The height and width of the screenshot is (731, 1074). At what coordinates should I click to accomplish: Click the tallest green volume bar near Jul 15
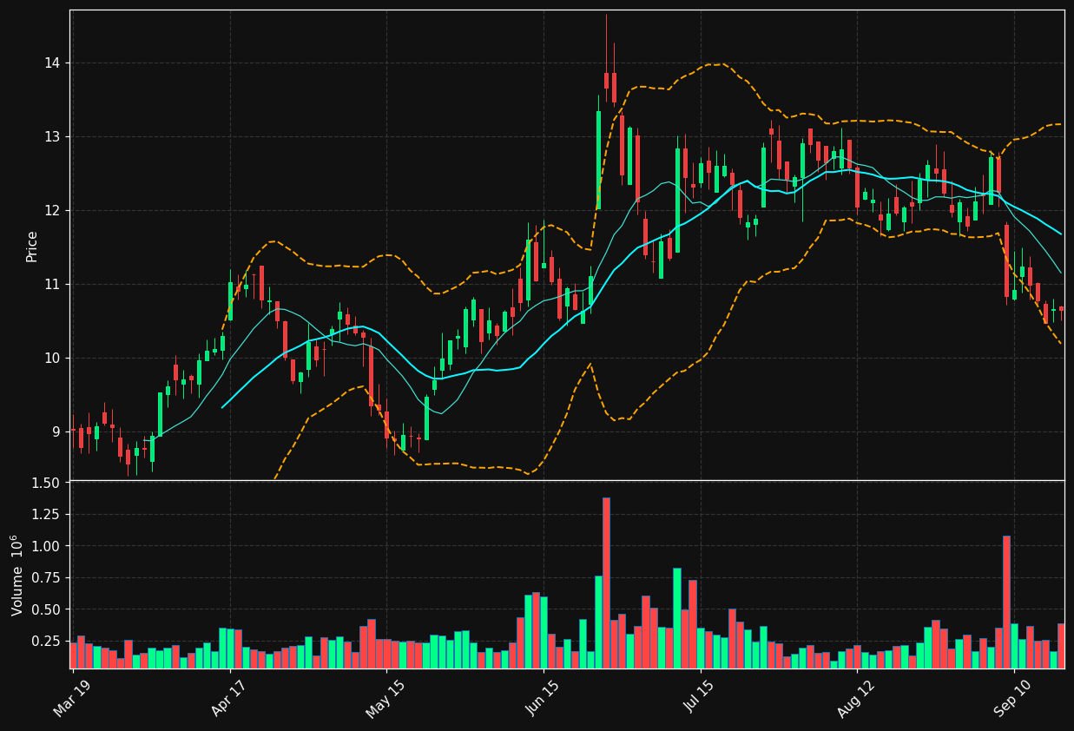[x=676, y=618]
